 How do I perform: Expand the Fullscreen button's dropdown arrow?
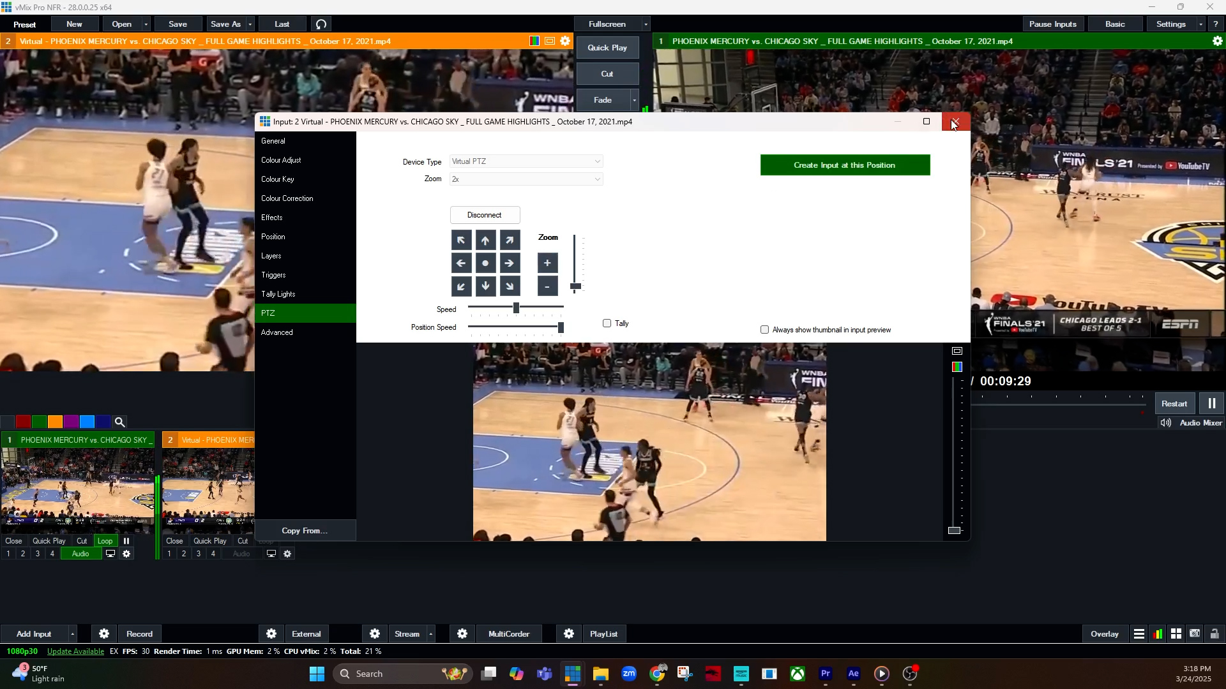point(646,24)
